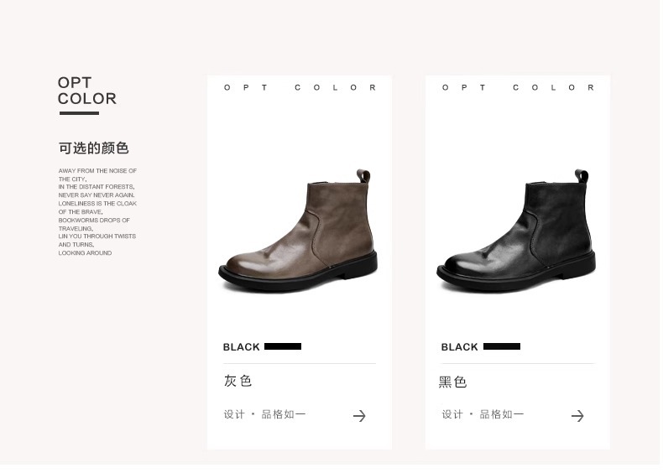Click the OPT COLOR heading on the left

[x=87, y=91]
